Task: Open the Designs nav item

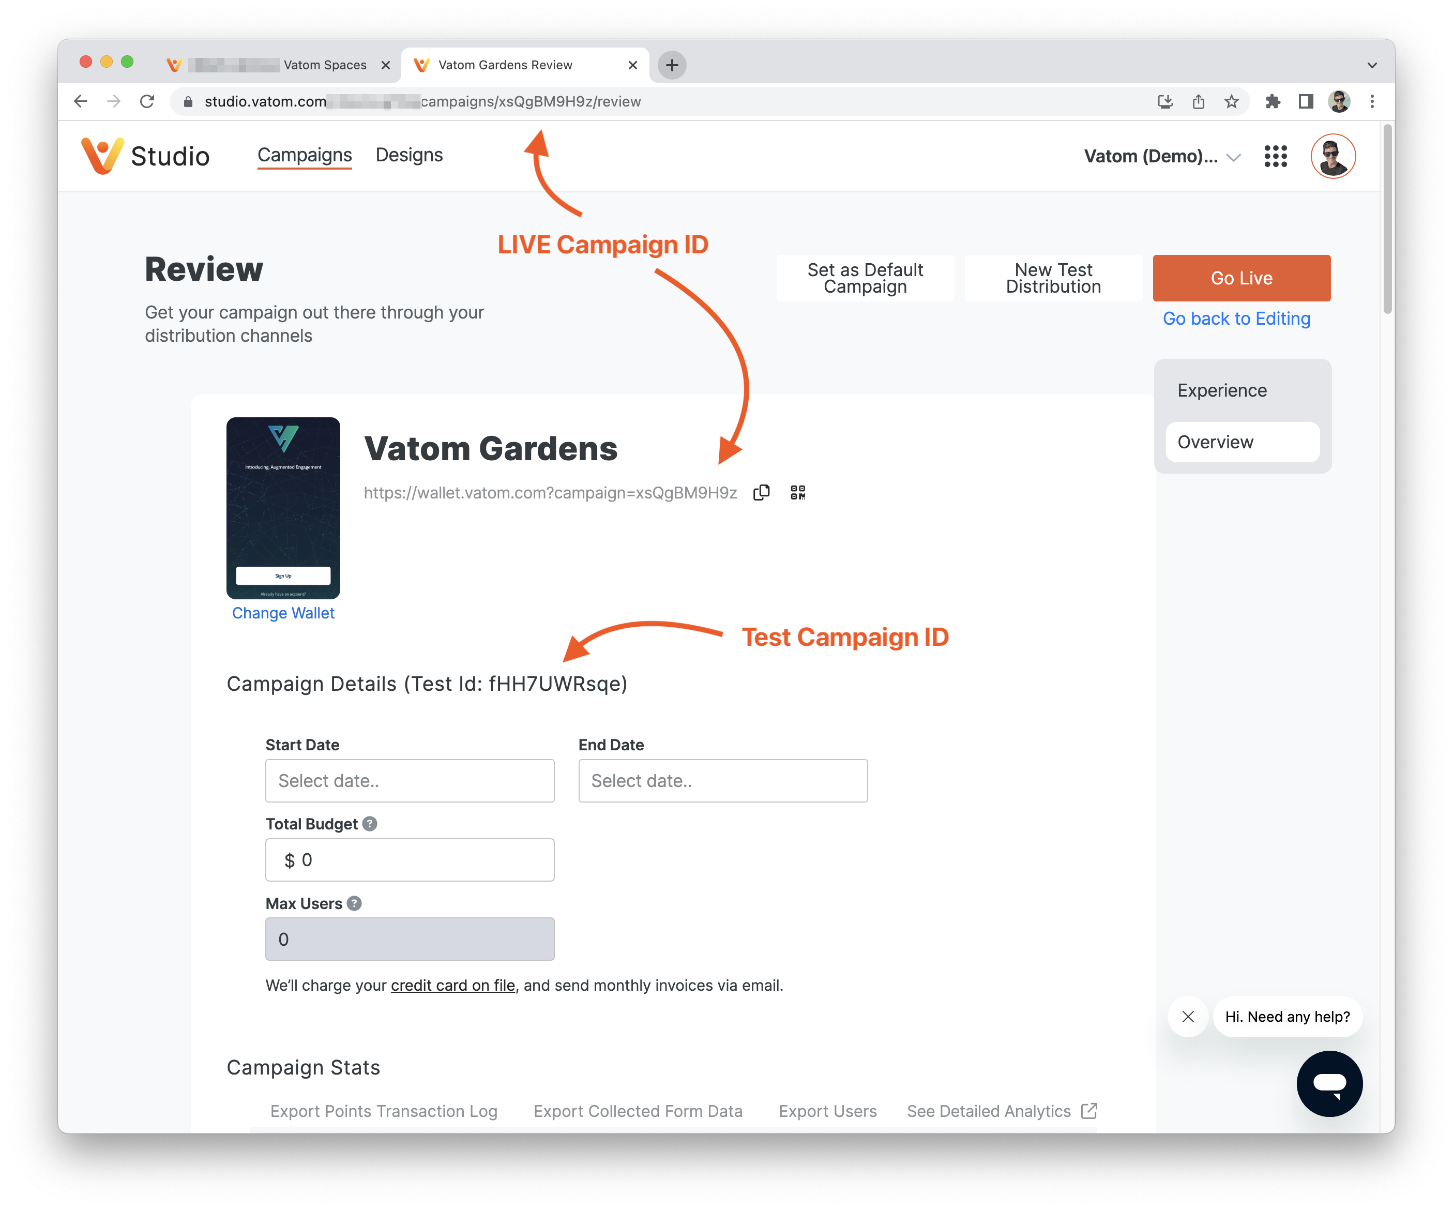Action: [x=409, y=155]
